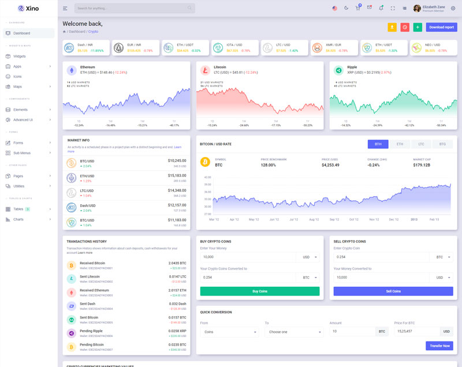Toggle dark mode moon icon

coord(346,8)
